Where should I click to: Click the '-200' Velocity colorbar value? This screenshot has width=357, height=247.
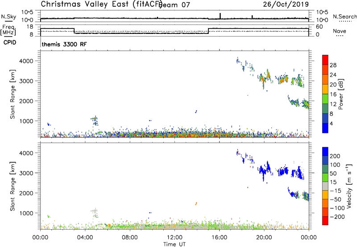337,217
